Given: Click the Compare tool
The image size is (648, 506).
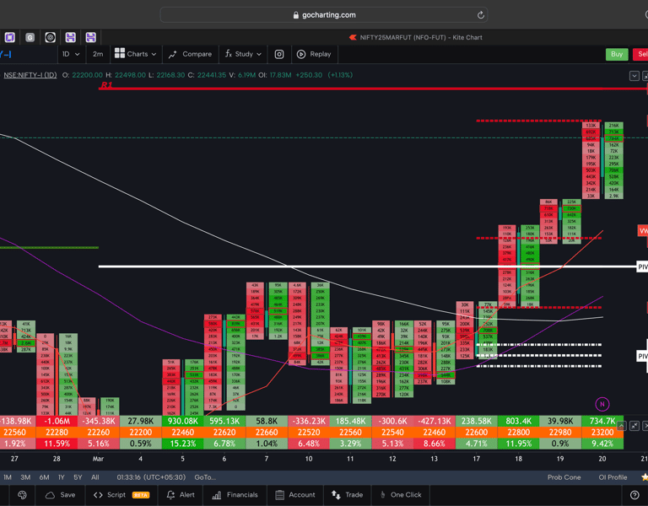Looking at the screenshot, I should 191,54.
